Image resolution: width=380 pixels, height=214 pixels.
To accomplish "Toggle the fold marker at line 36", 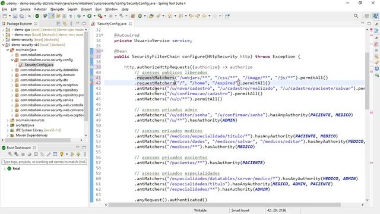I will pos(102,51).
